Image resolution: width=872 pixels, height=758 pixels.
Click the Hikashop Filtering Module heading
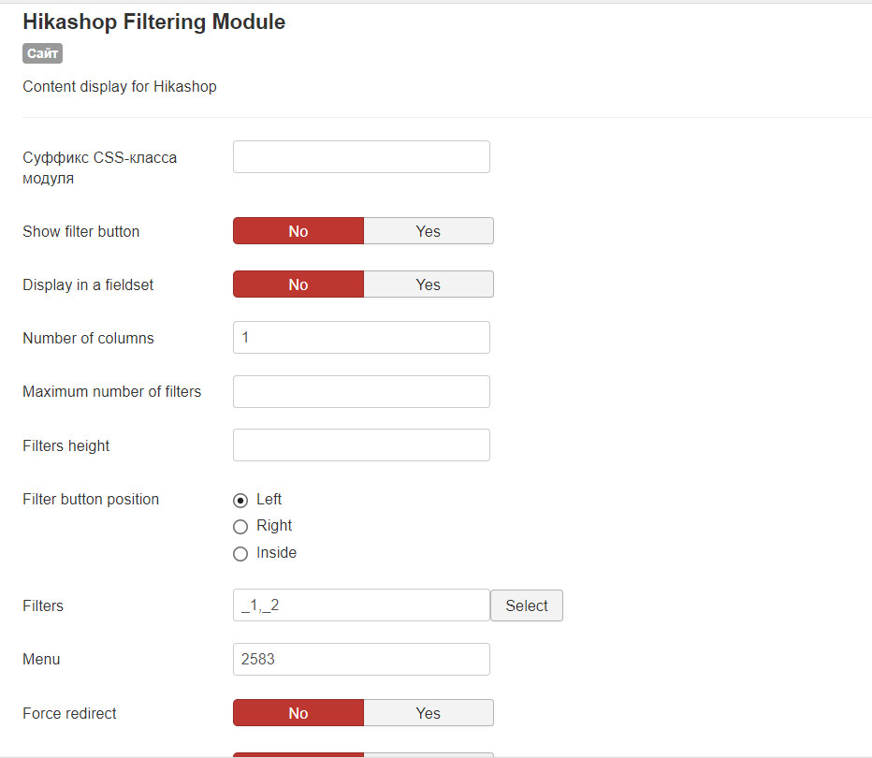[x=154, y=22]
